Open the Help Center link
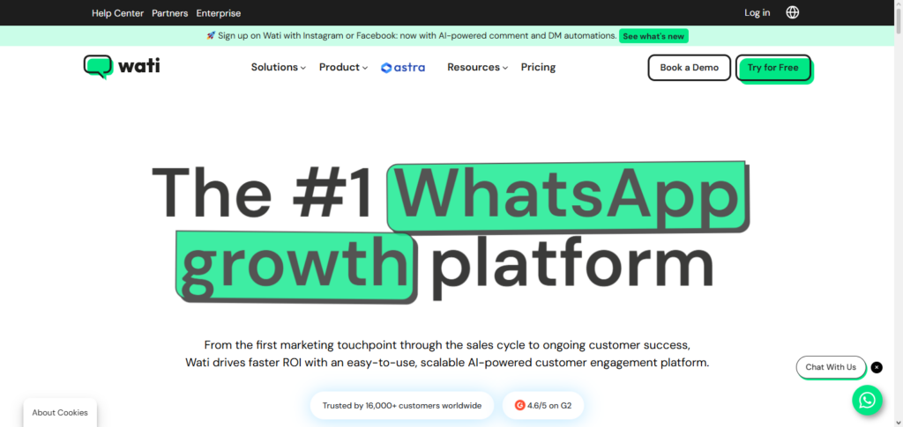903x427 pixels. click(x=117, y=13)
